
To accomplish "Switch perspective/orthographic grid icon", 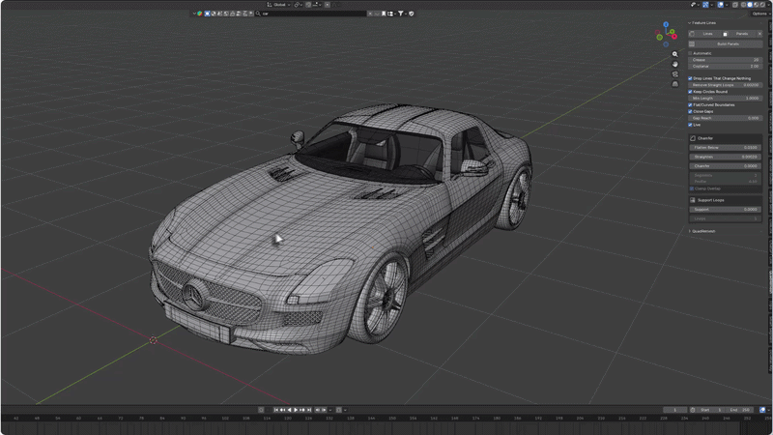I will [674, 84].
